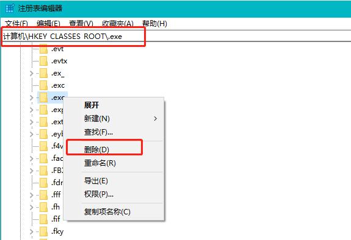The image size is (351, 240).
Task: Expand the .fac key node
Action: click(x=32, y=158)
